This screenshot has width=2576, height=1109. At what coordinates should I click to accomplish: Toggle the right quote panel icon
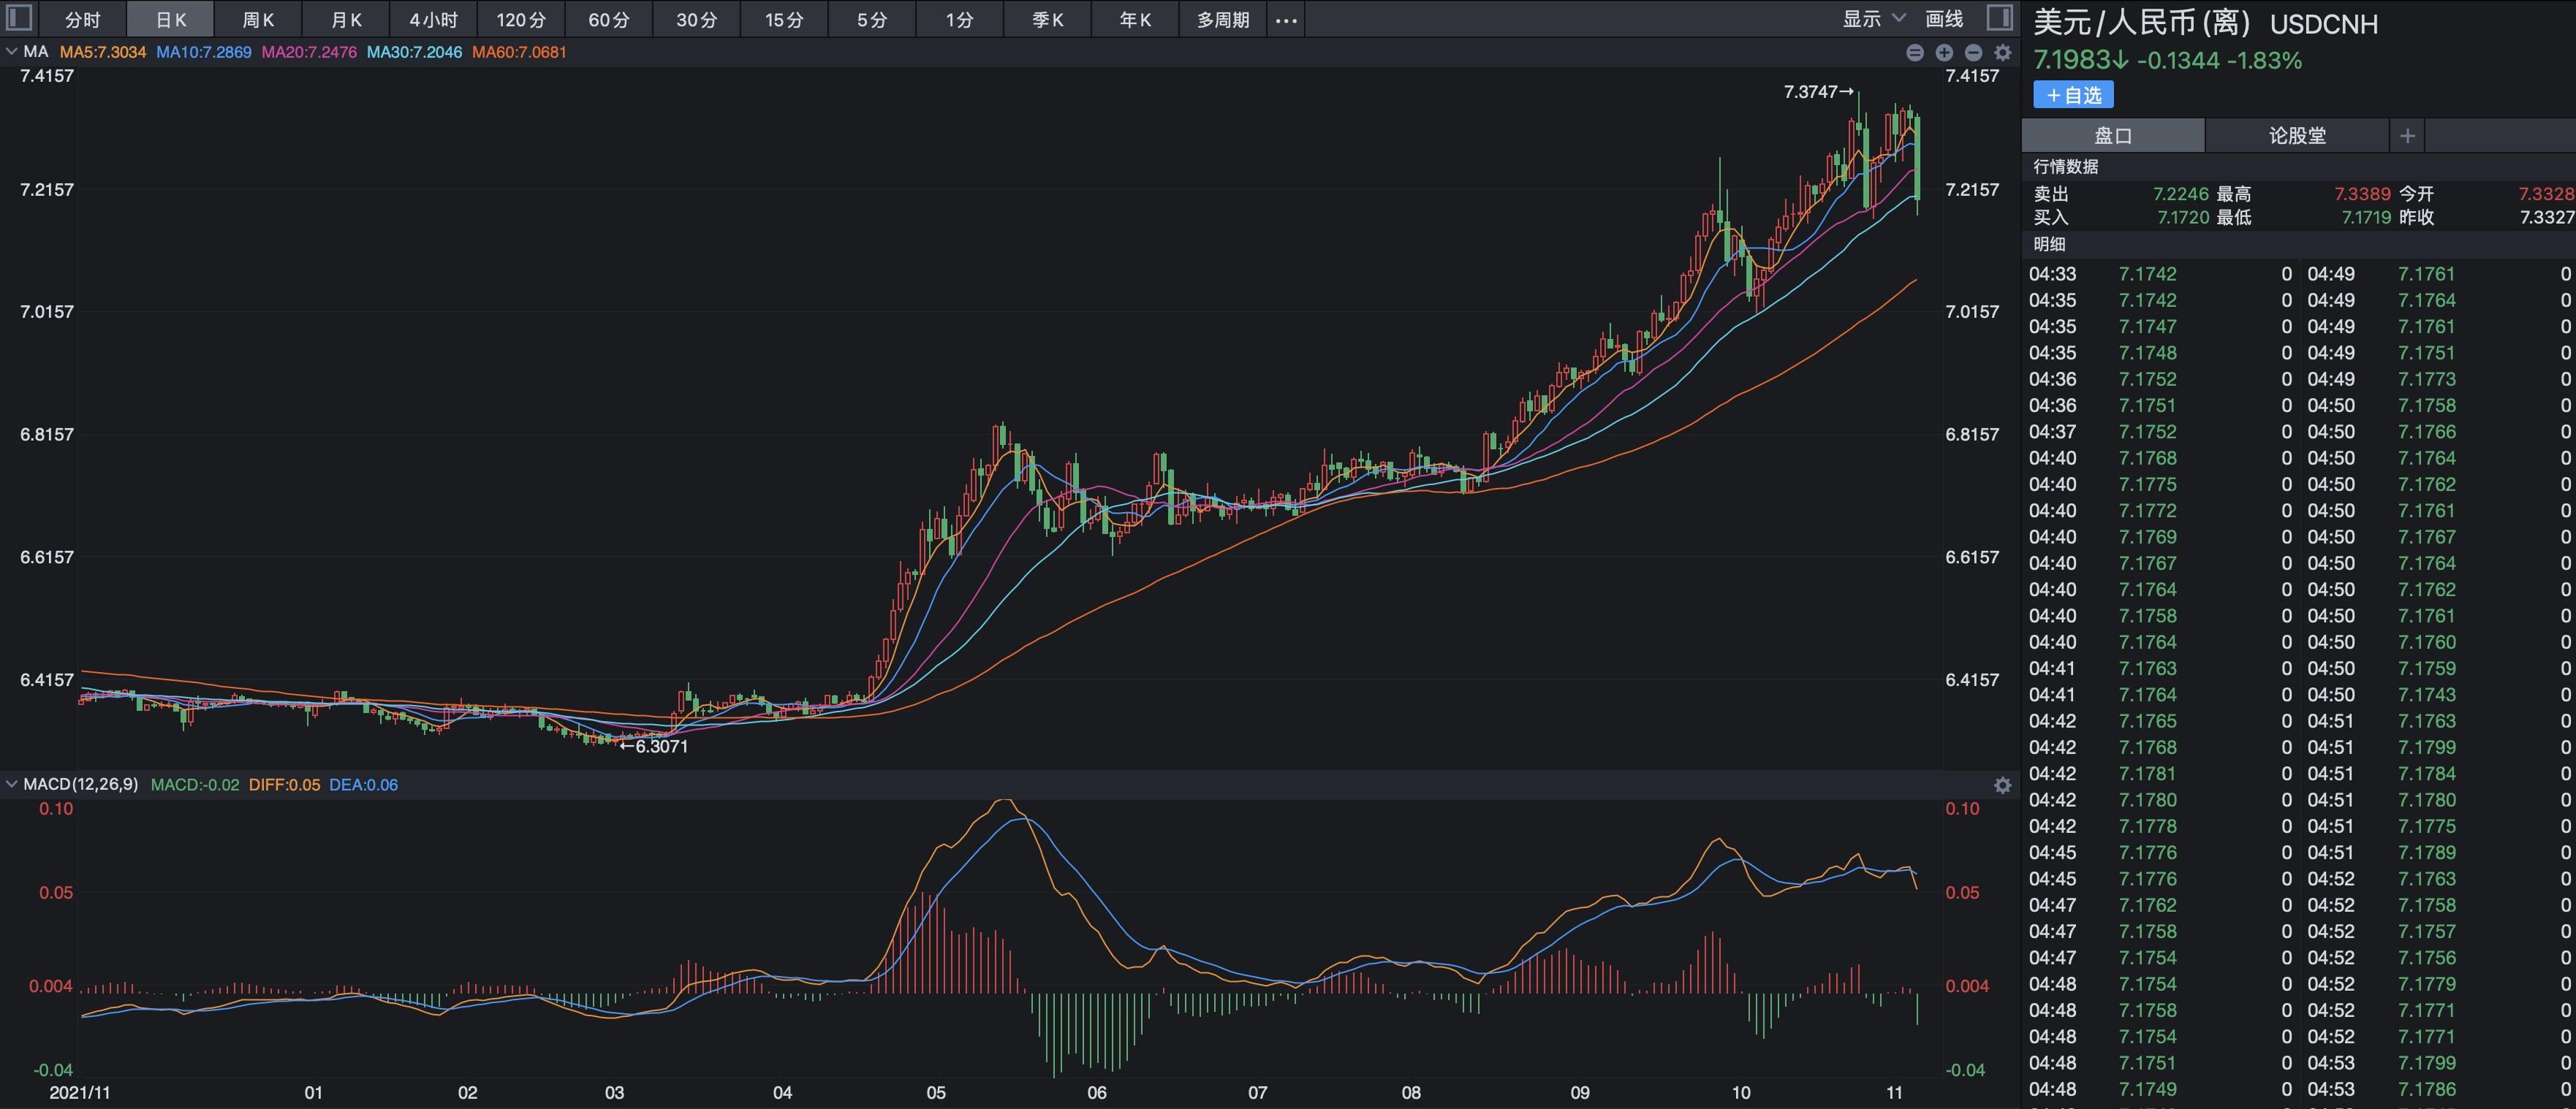2000,18
